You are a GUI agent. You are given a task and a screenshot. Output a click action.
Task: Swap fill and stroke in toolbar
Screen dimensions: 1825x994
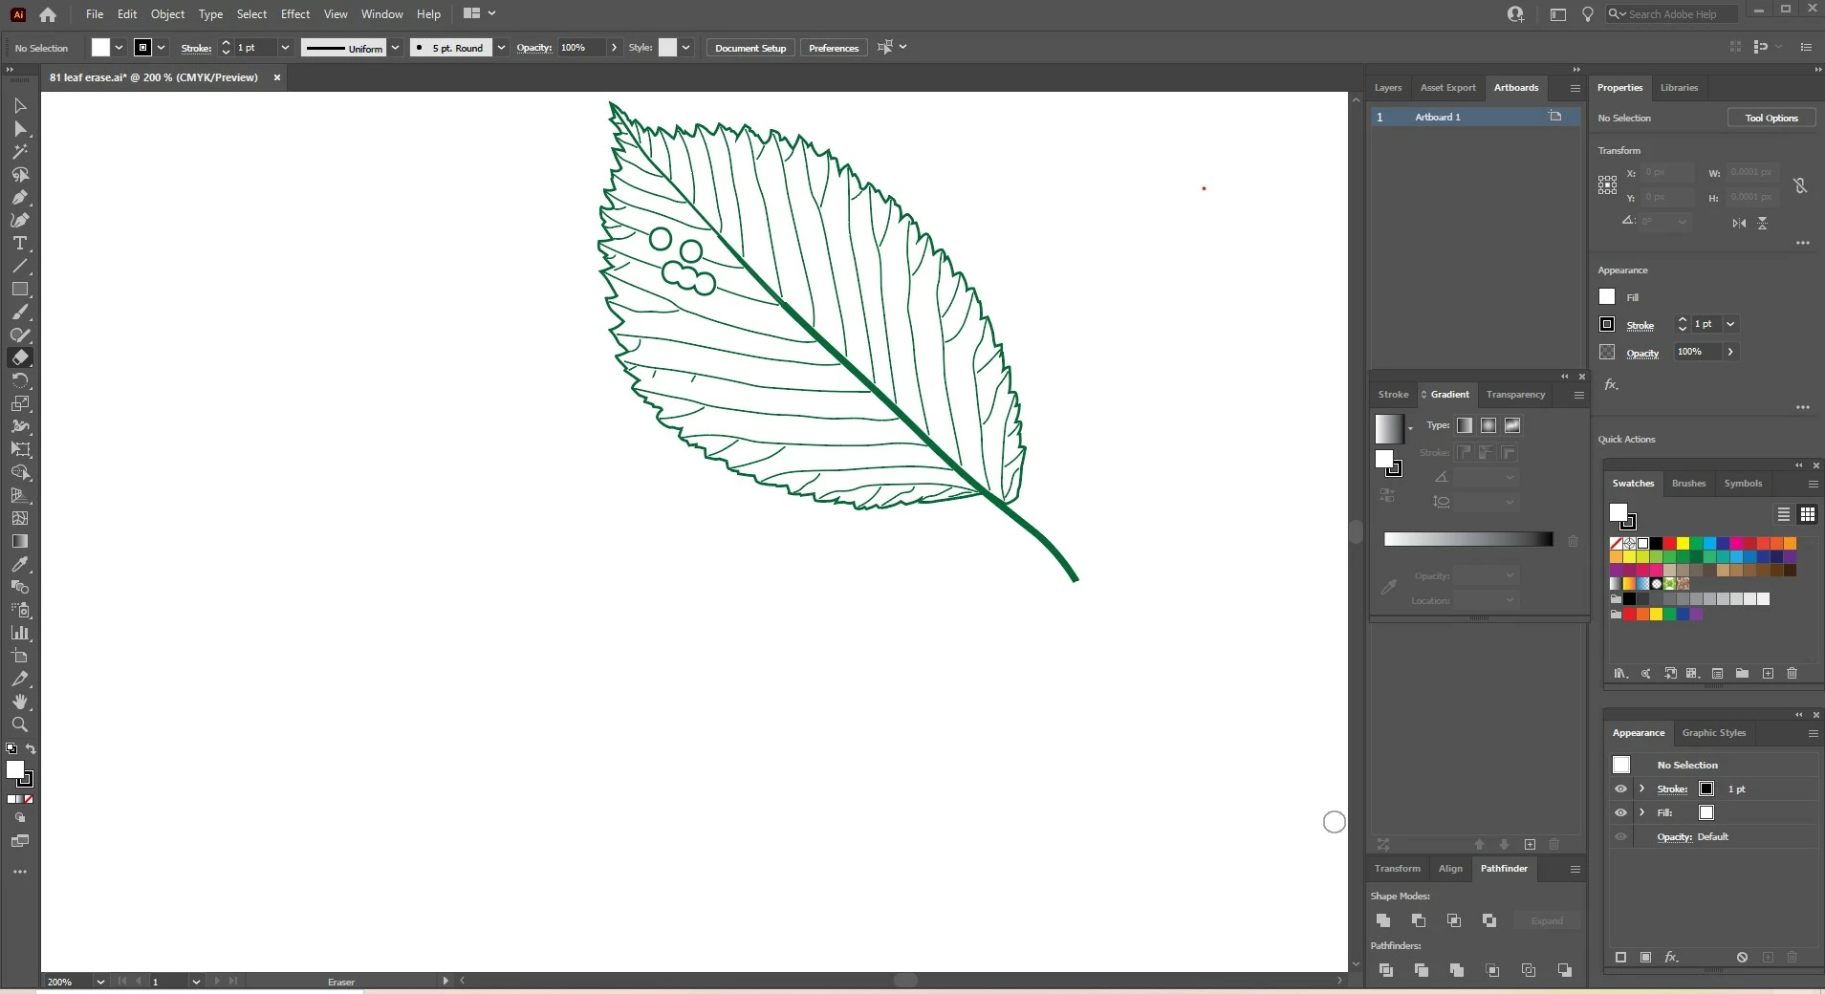point(31,748)
